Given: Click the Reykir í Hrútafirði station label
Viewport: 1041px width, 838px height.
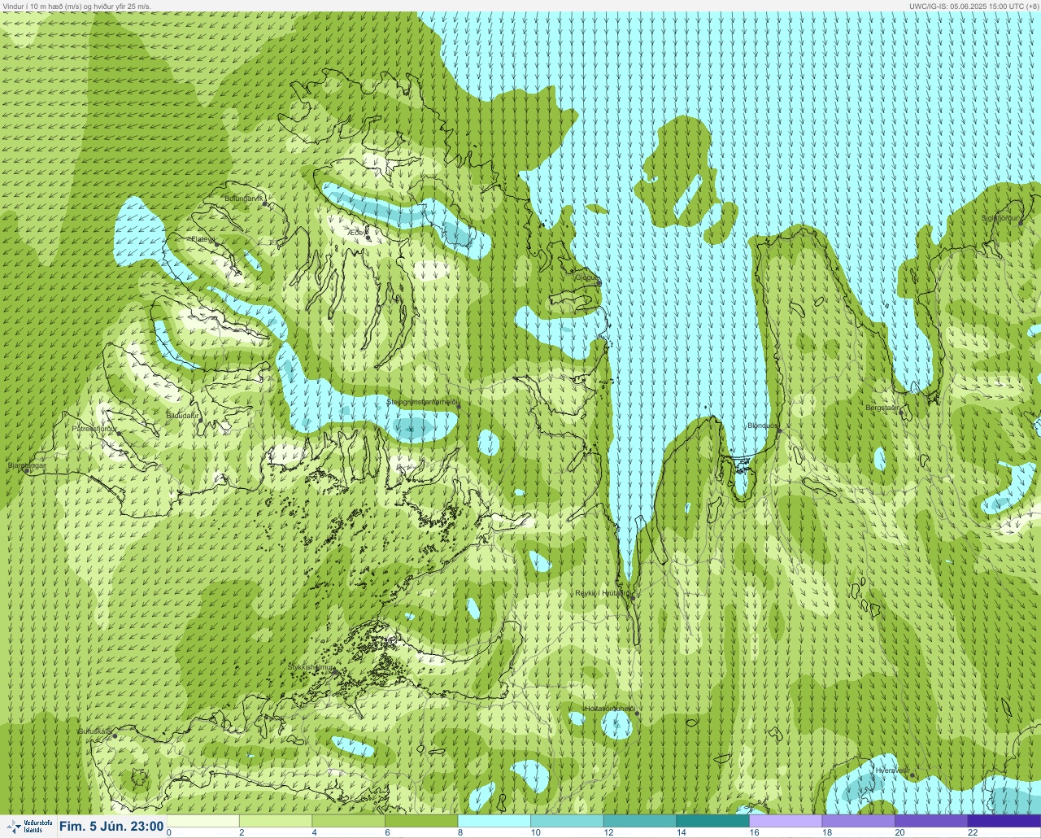Looking at the screenshot, I should pyautogui.click(x=602, y=593).
